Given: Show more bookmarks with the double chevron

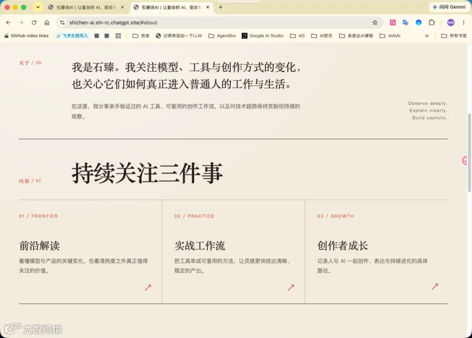Looking at the screenshot, I should tap(426, 36).
